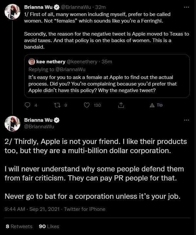Click the verified badge on first tweet
Screen dimensions: 196x235
pos(57,7)
